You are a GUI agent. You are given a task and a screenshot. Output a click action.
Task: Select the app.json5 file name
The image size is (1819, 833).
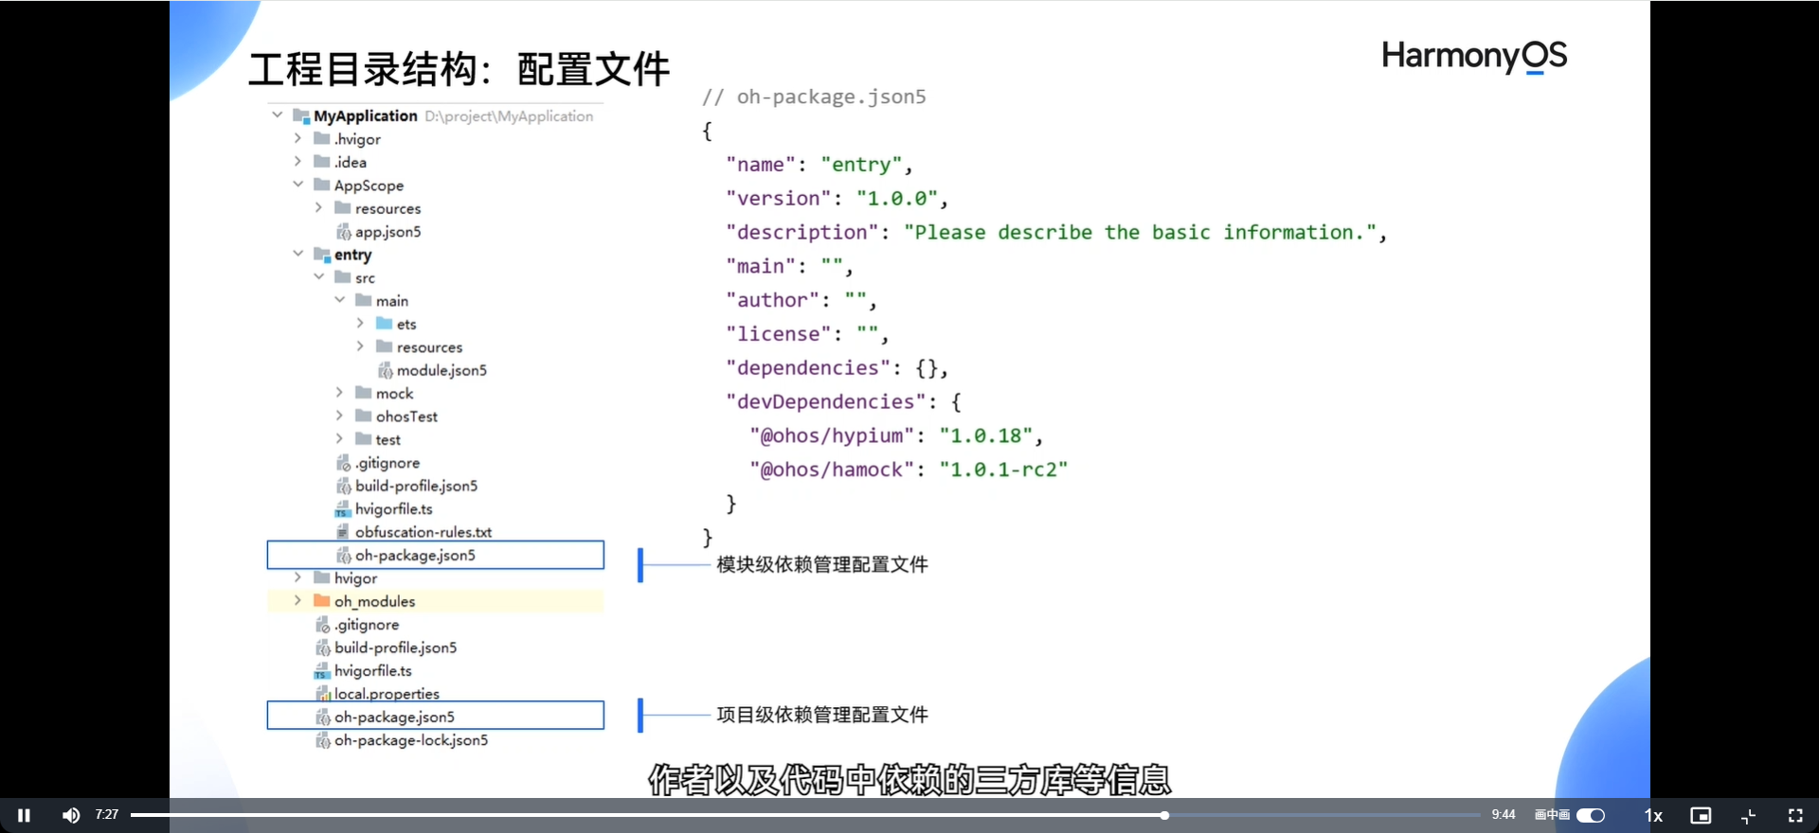(x=387, y=231)
